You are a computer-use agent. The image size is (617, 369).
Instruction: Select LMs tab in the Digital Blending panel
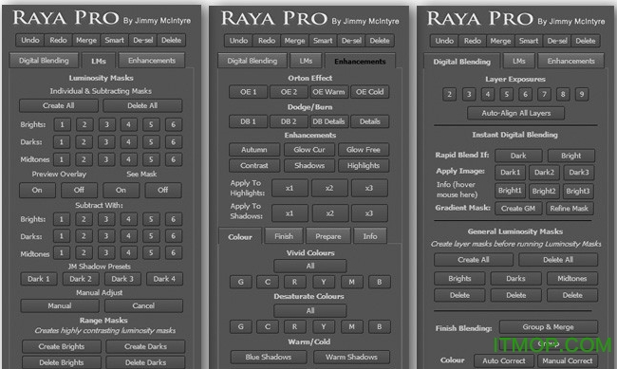pyautogui.click(x=518, y=61)
